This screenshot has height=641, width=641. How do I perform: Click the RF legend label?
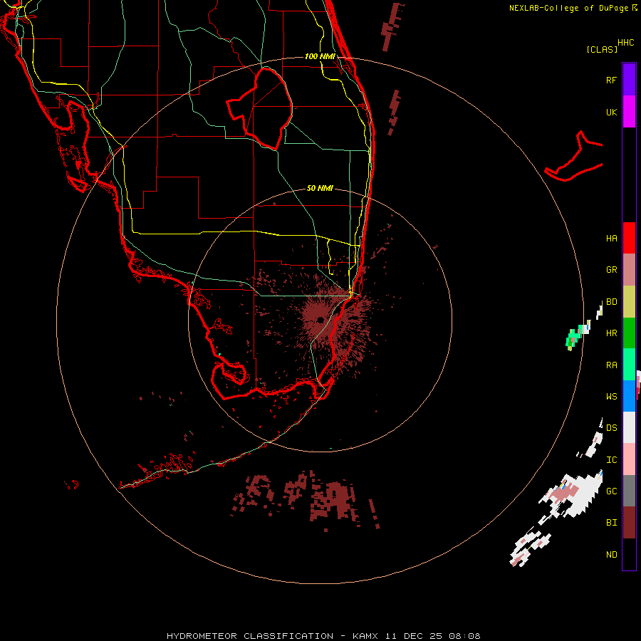[x=611, y=80]
